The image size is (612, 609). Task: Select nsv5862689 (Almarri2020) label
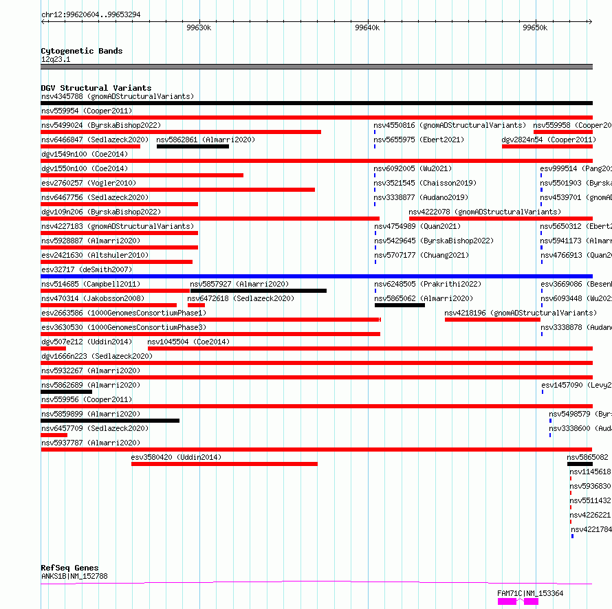[x=91, y=385]
